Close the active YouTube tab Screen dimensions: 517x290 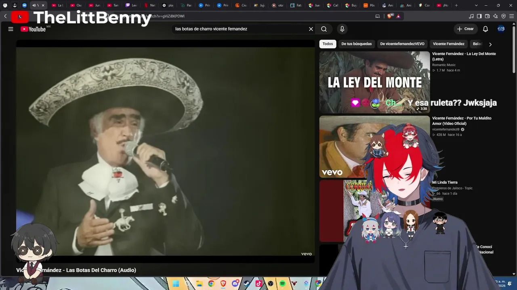tap(43, 5)
